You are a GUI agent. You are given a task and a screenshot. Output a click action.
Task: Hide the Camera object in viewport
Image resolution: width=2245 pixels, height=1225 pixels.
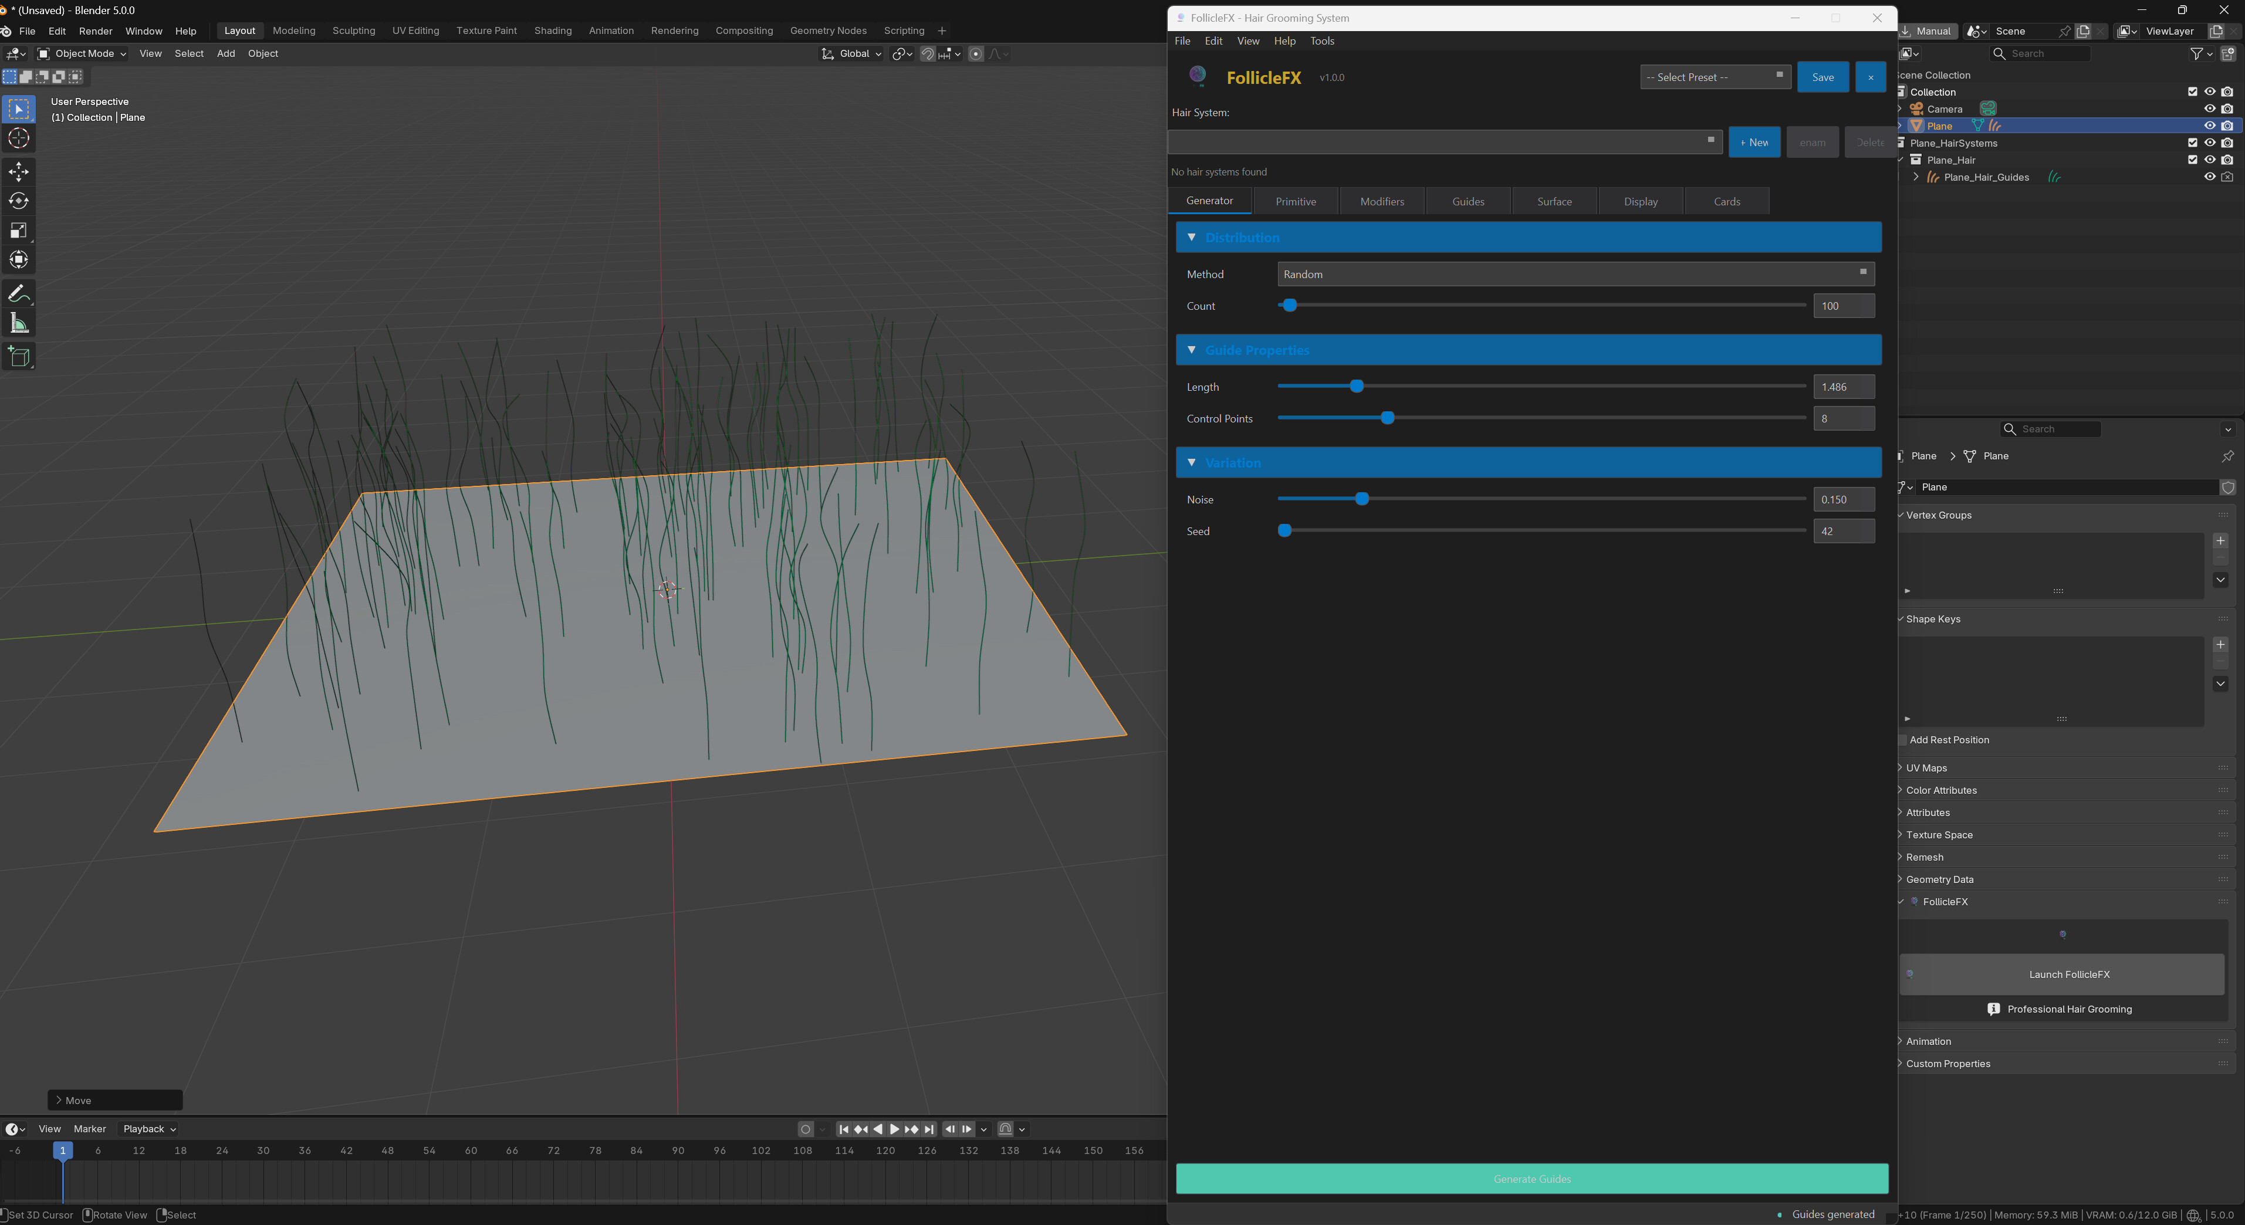(2209, 109)
